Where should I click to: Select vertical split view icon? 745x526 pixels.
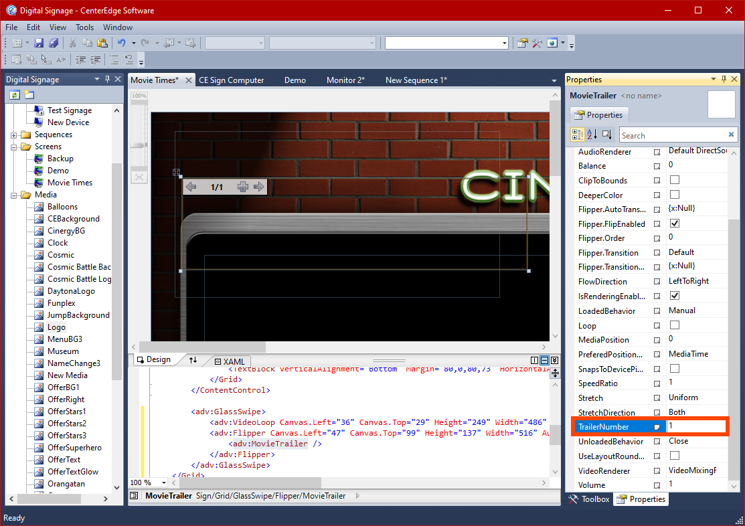coord(534,360)
